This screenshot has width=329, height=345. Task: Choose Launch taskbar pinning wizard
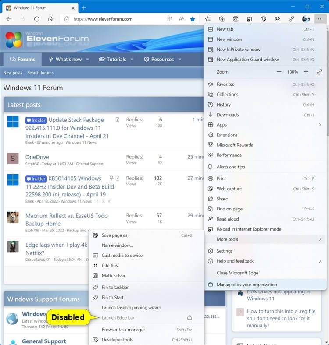pos(146,308)
